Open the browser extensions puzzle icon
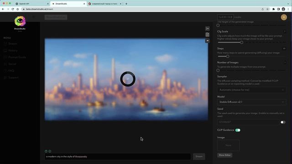 point(273,9)
